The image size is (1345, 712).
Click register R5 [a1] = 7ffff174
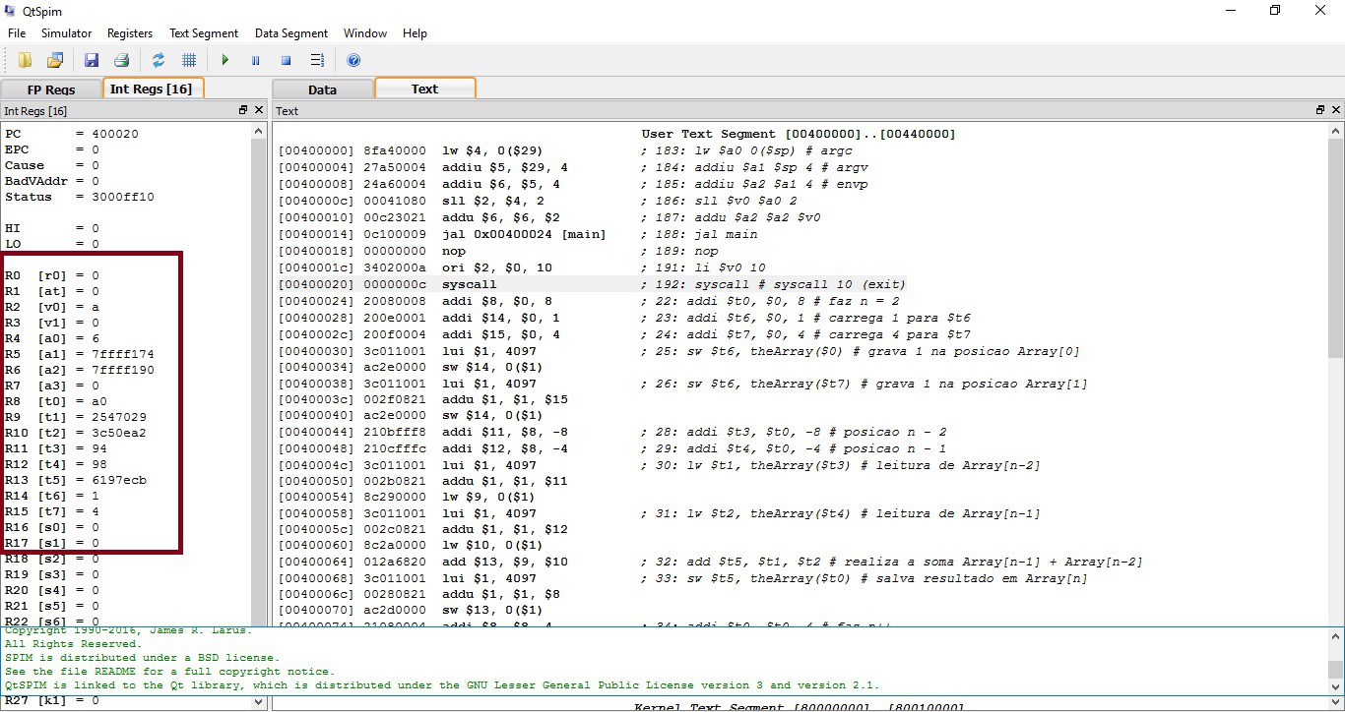[x=80, y=354]
